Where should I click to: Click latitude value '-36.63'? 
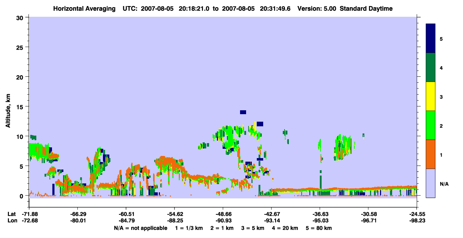[x=320, y=214]
